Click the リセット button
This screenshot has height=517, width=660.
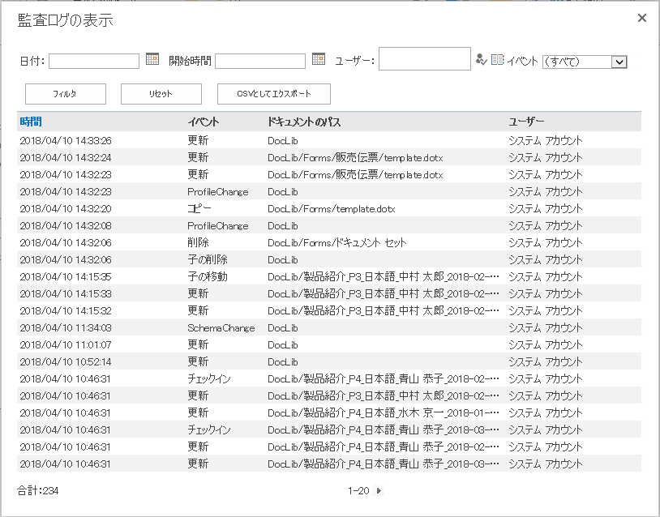161,94
